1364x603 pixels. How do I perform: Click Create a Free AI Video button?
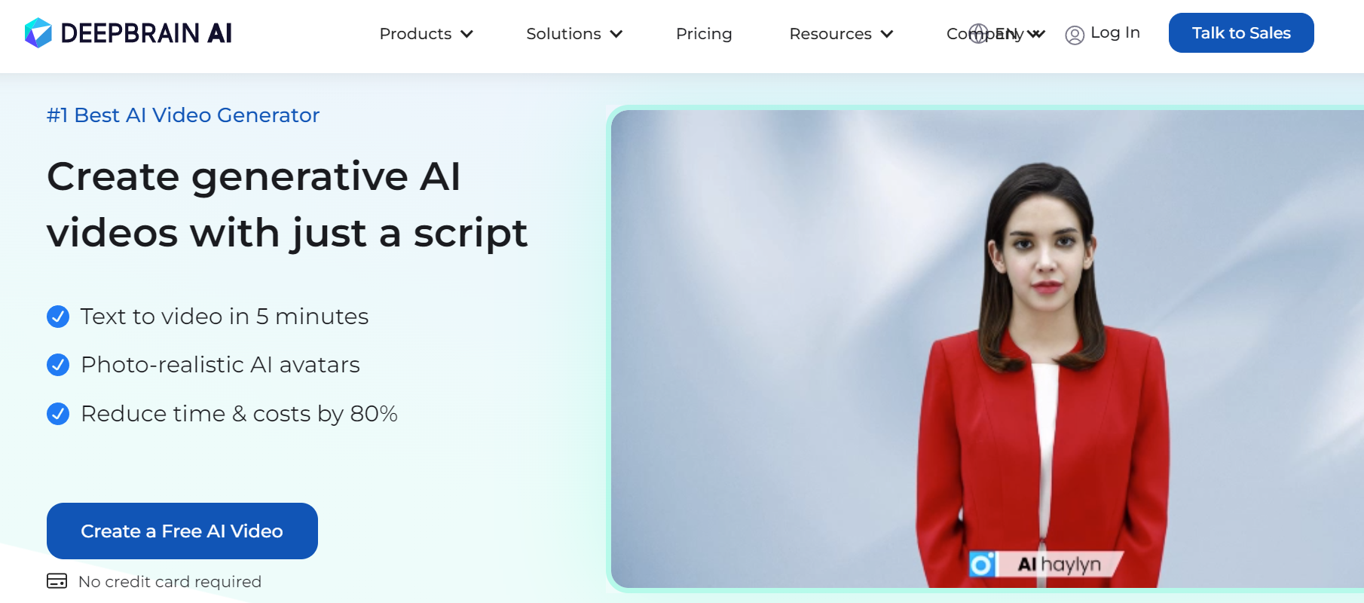pos(182,531)
